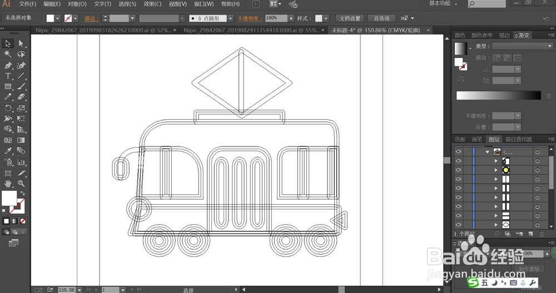Select the Zoom magnifier tool
The width and height of the screenshot is (556, 293).
21,184
